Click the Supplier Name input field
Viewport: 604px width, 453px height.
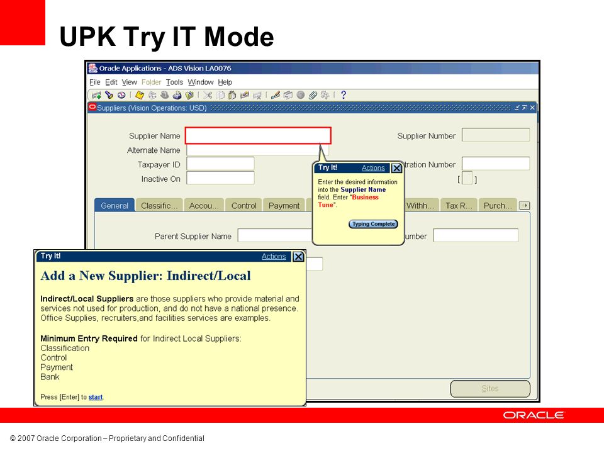[x=258, y=136]
